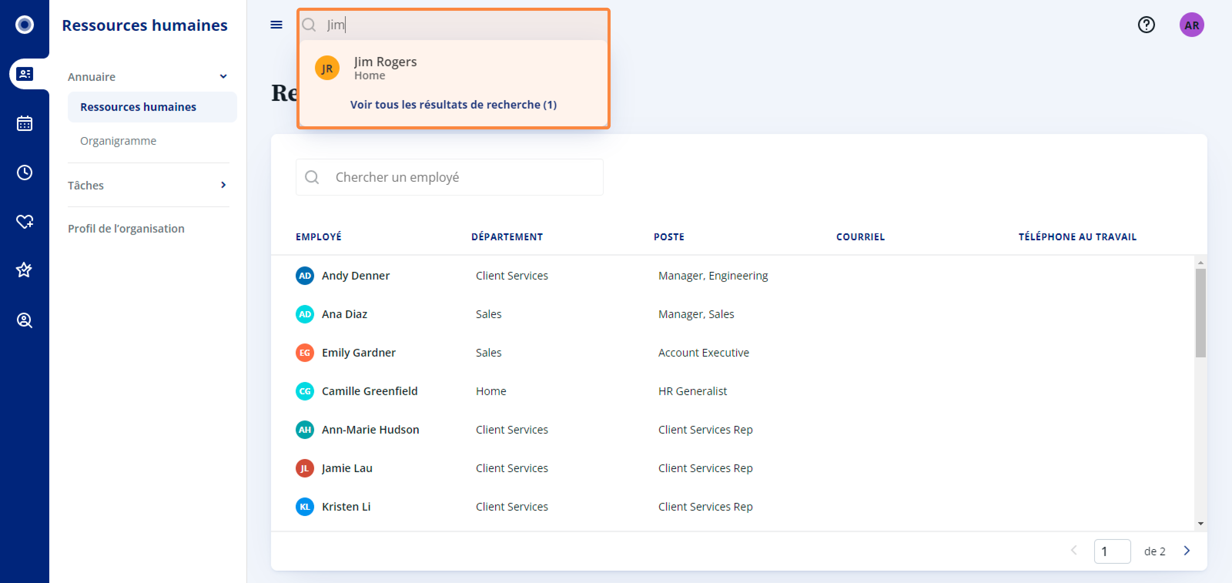Open the employee directory card icon

[x=24, y=74]
